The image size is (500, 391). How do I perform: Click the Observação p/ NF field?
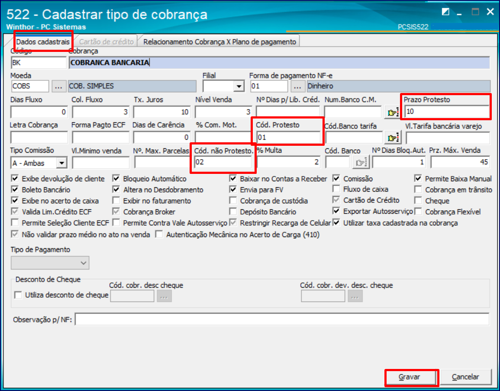(282, 319)
